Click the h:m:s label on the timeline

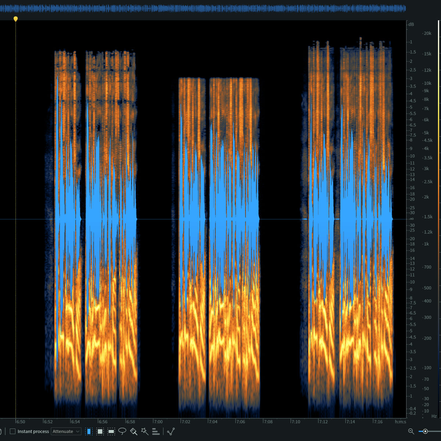[x=401, y=422]
